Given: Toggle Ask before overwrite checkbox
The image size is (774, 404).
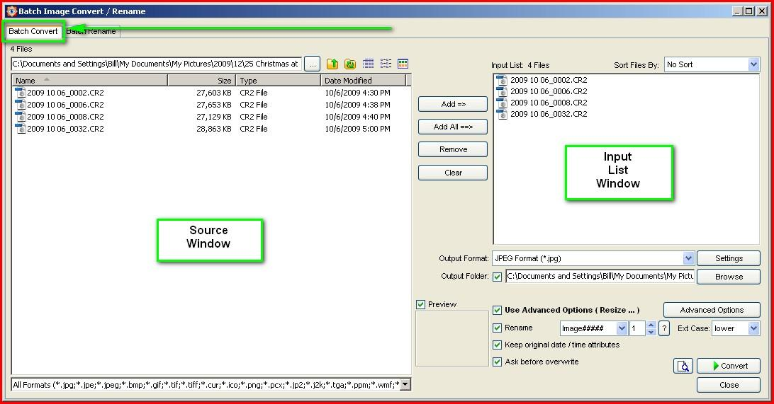Looking at the screenshot, I should [x=497, y=362].
